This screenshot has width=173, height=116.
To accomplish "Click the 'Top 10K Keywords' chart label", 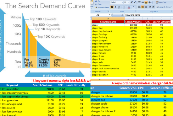I will (51, 37).
